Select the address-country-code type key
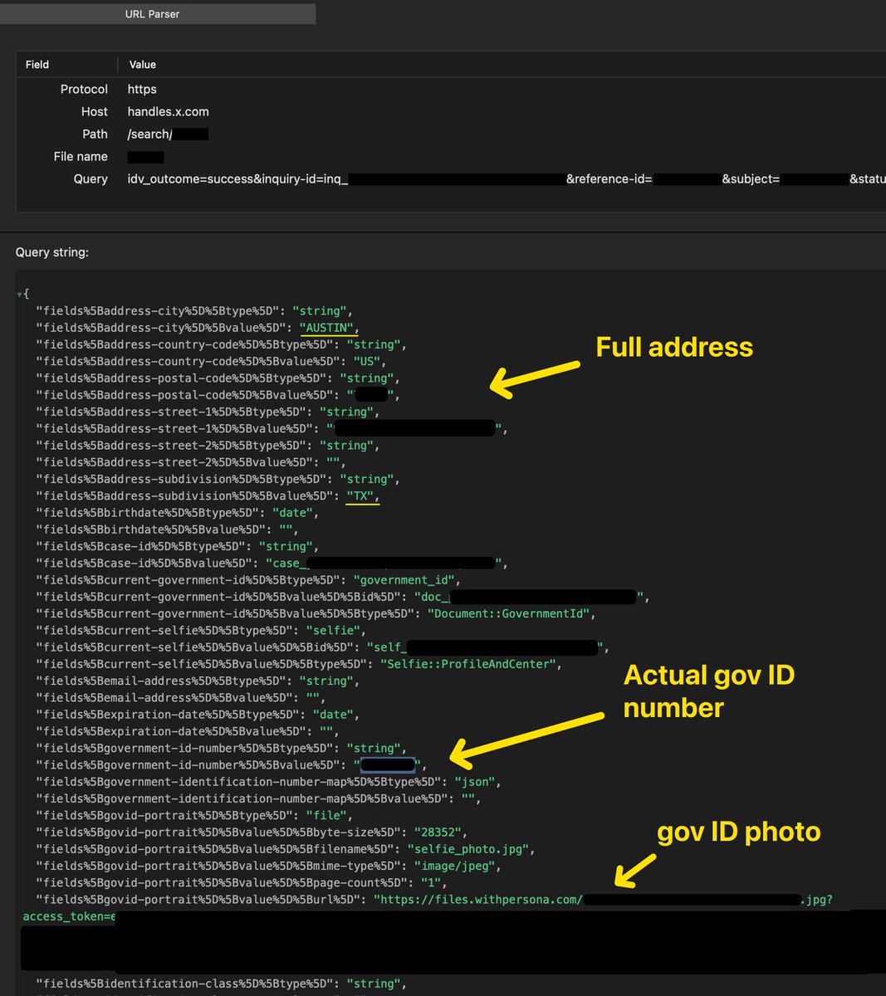The height and width of the screenshot is (996, 886). coord(184,344)
